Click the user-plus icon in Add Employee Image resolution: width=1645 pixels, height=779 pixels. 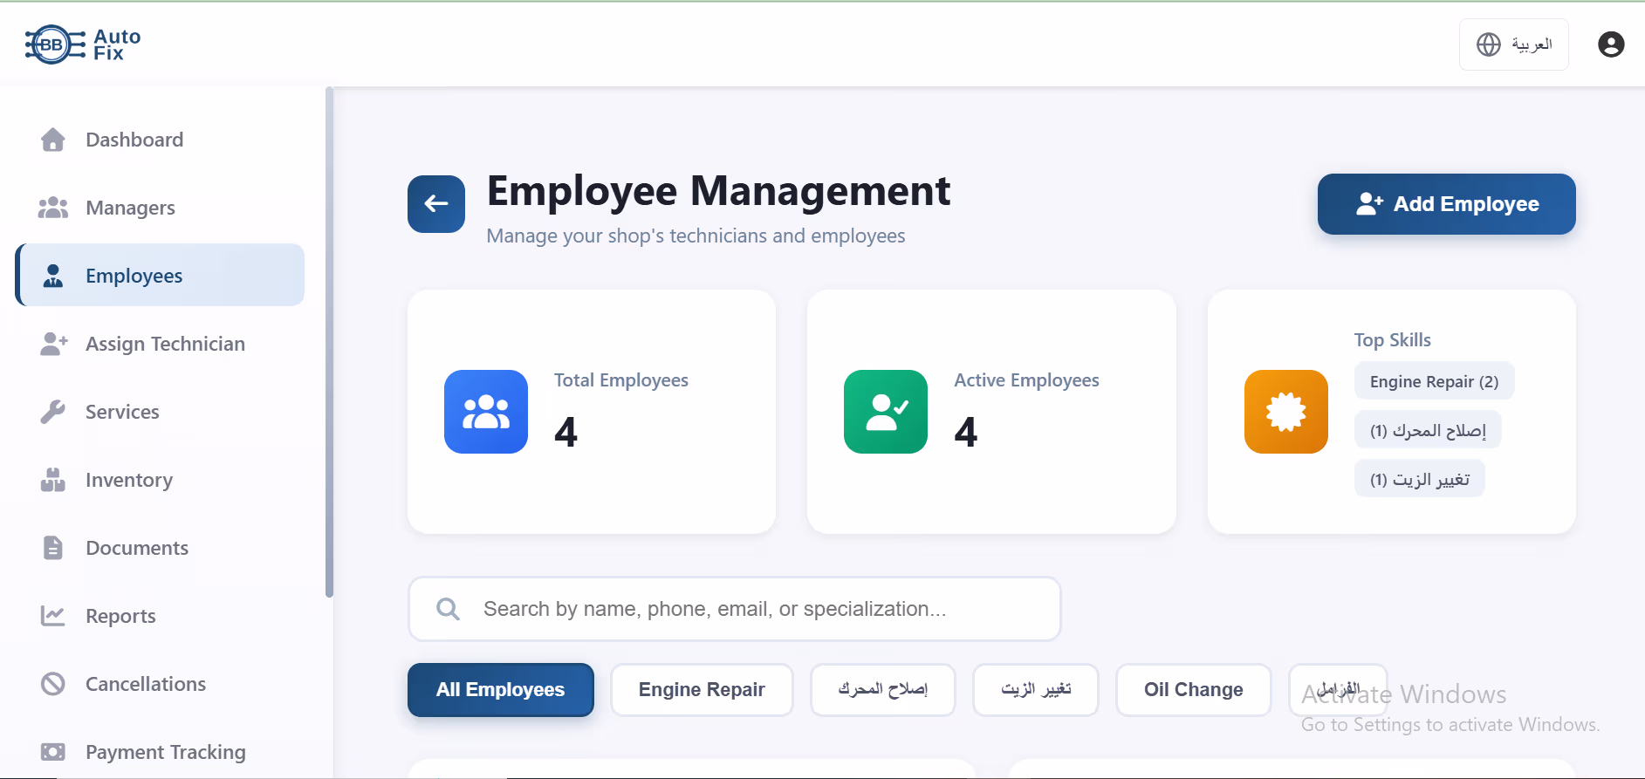(x=1369, y=204)
